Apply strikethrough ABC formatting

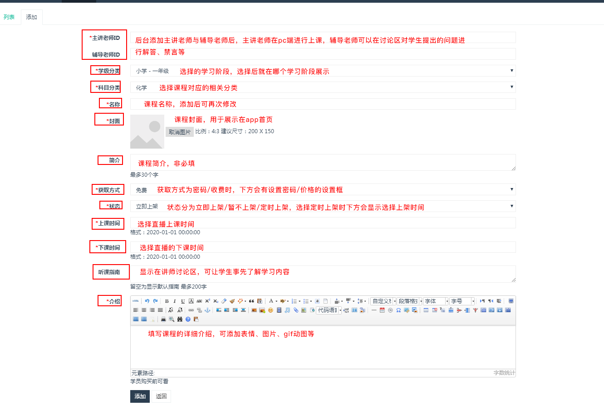pos(199,301)
